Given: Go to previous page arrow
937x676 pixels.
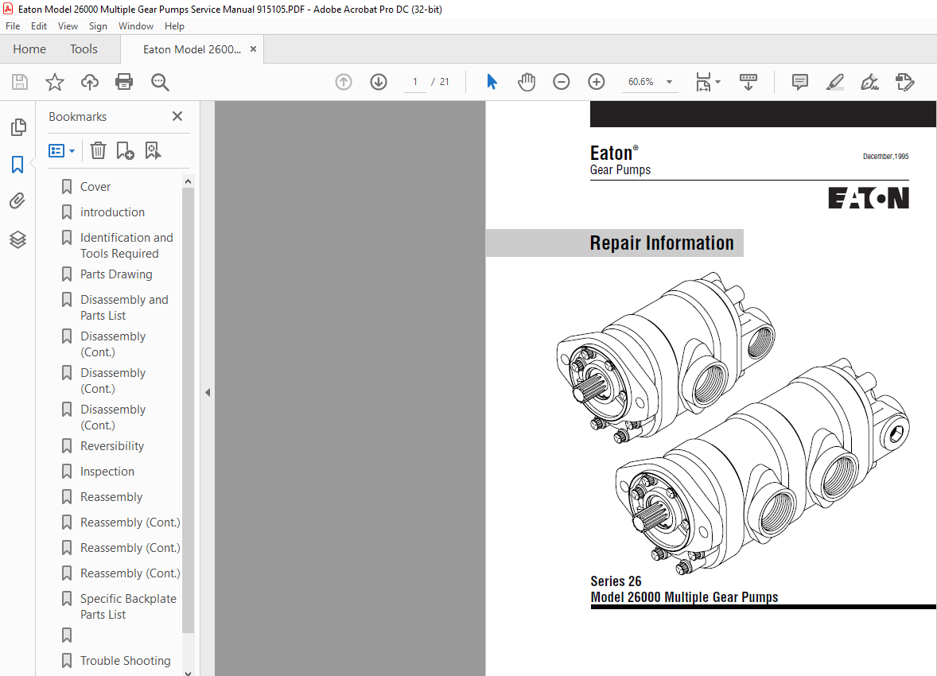Looking at the screenshot, I should [x=344, y=82].
